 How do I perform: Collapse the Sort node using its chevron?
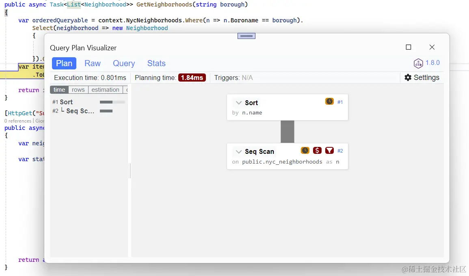239,103
